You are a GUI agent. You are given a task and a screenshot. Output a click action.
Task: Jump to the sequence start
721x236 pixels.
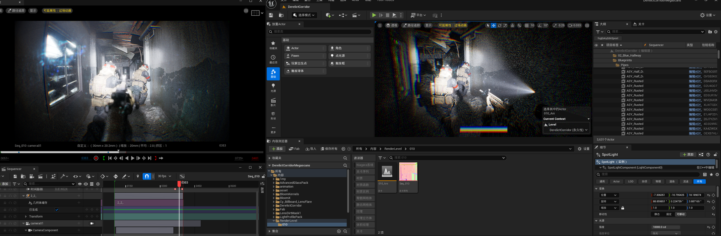pos(110,158)
